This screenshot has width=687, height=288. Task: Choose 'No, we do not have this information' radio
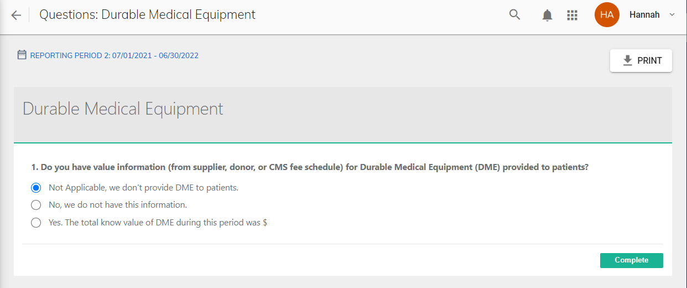point(36,205)
